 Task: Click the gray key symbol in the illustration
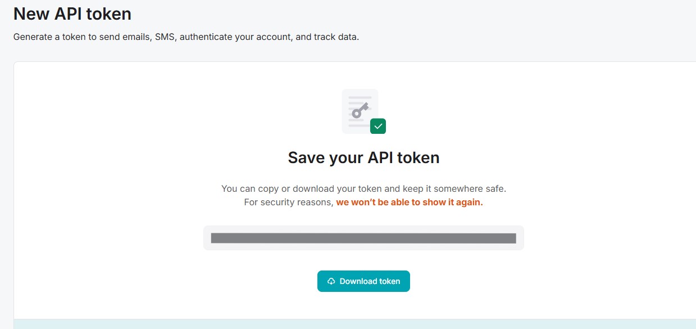click(359, 110)
